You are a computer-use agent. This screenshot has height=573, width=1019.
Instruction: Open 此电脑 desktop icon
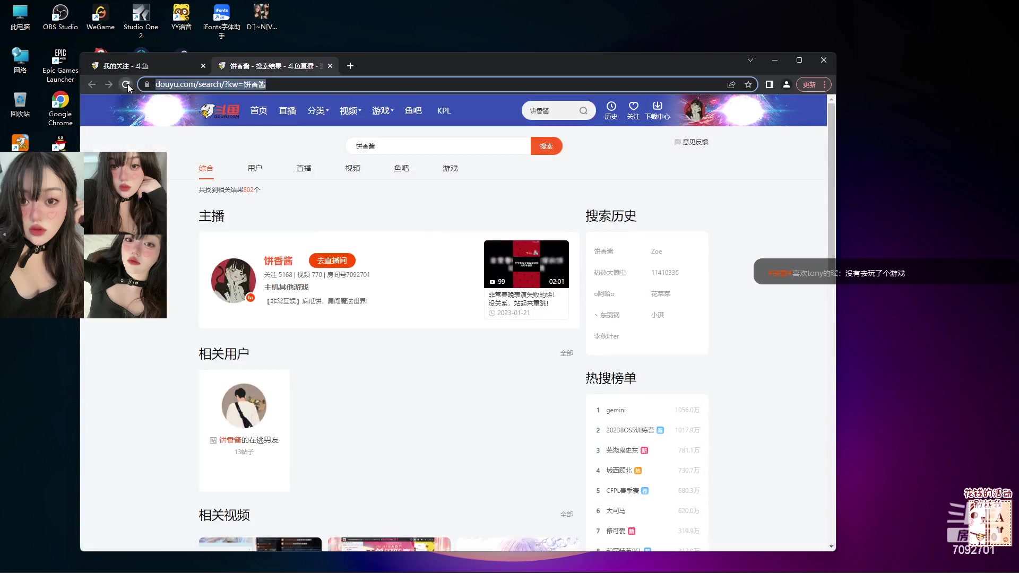20,17
